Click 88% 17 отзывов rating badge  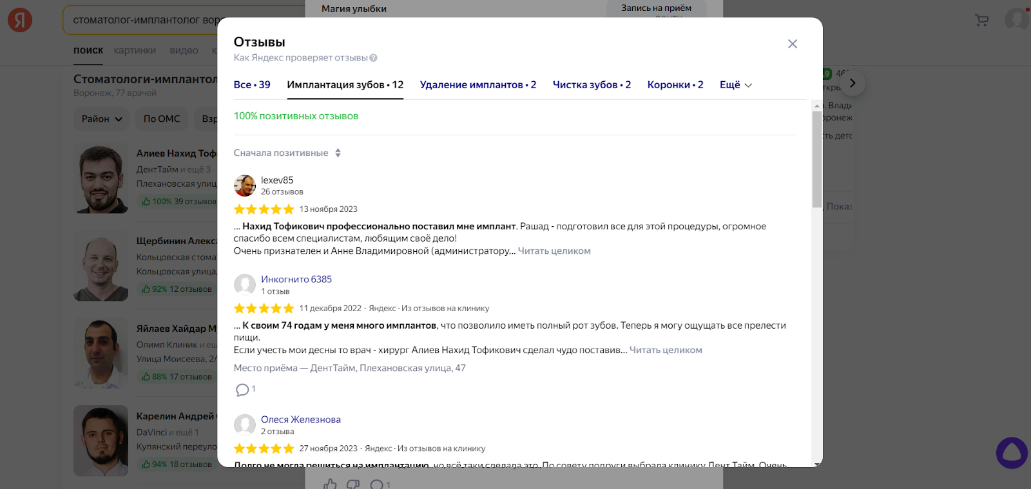click(x=177, y=377)
